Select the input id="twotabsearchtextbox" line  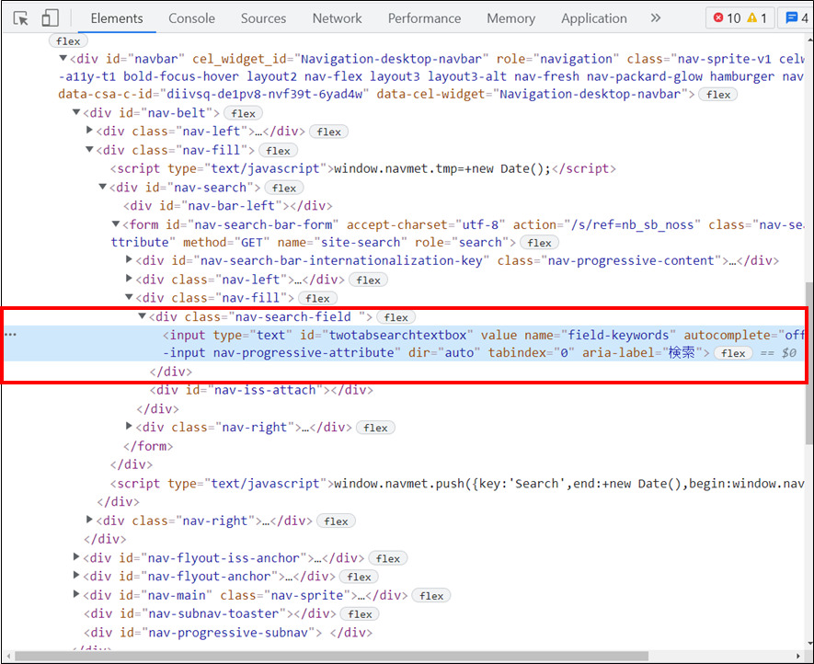coord(405,344)
